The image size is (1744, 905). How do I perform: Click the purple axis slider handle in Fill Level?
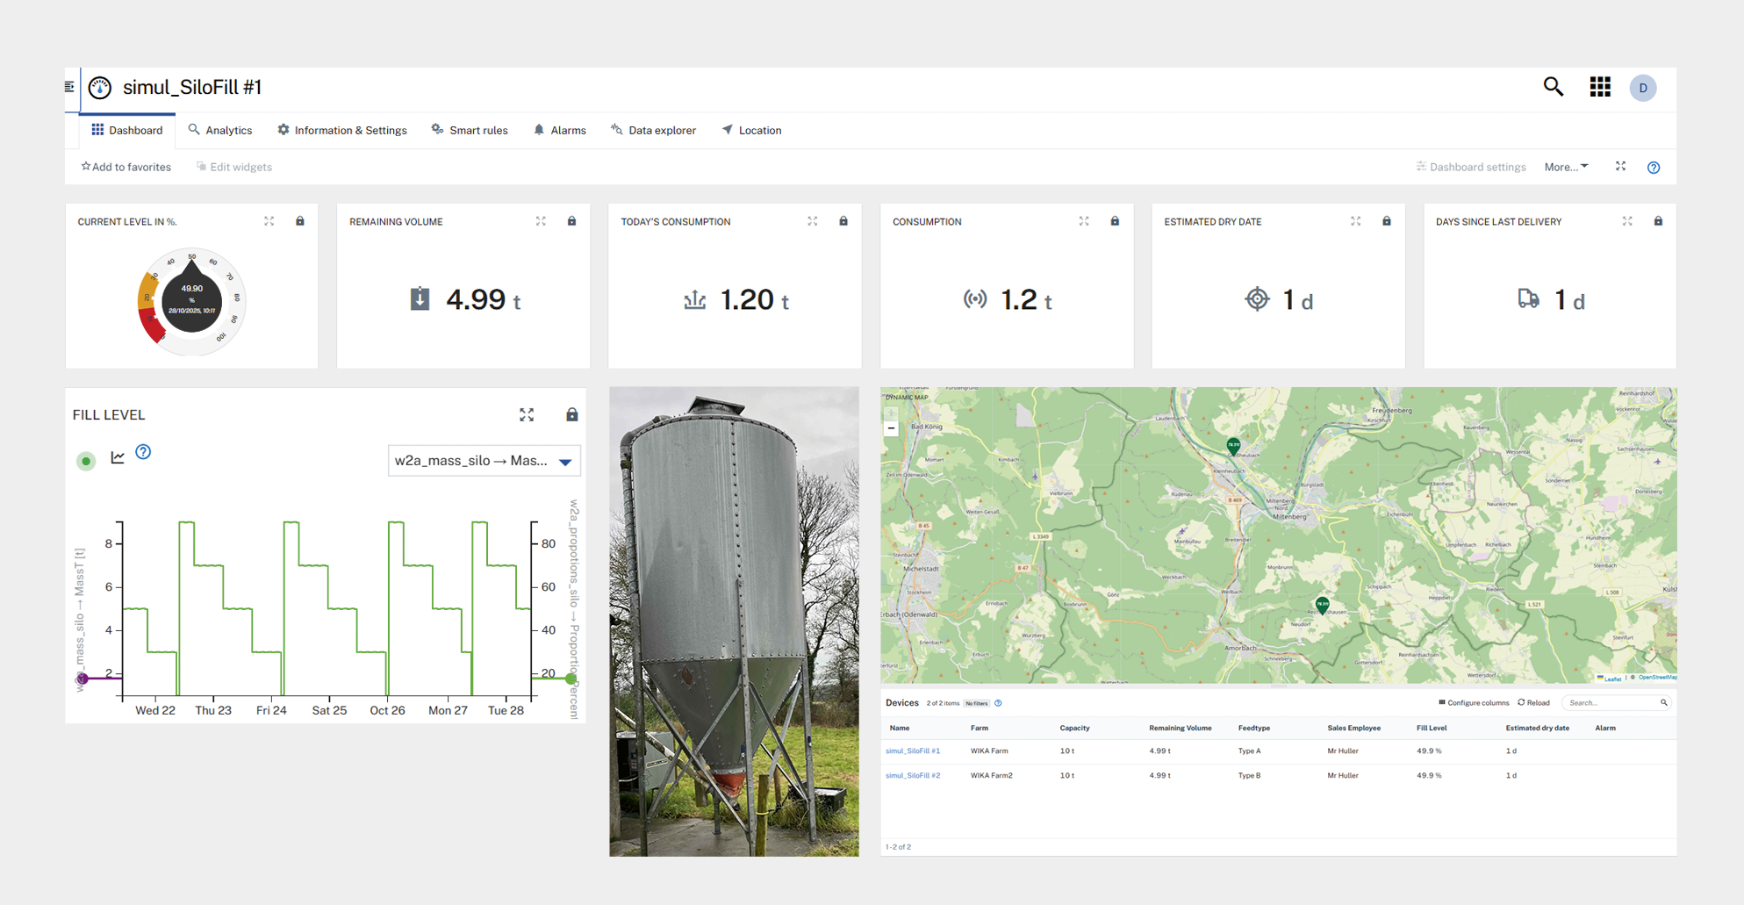(x=82, y=679)
